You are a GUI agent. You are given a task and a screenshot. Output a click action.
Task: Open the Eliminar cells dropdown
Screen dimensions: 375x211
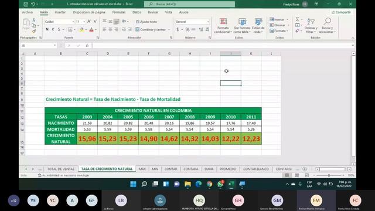[x=279, y=25]
